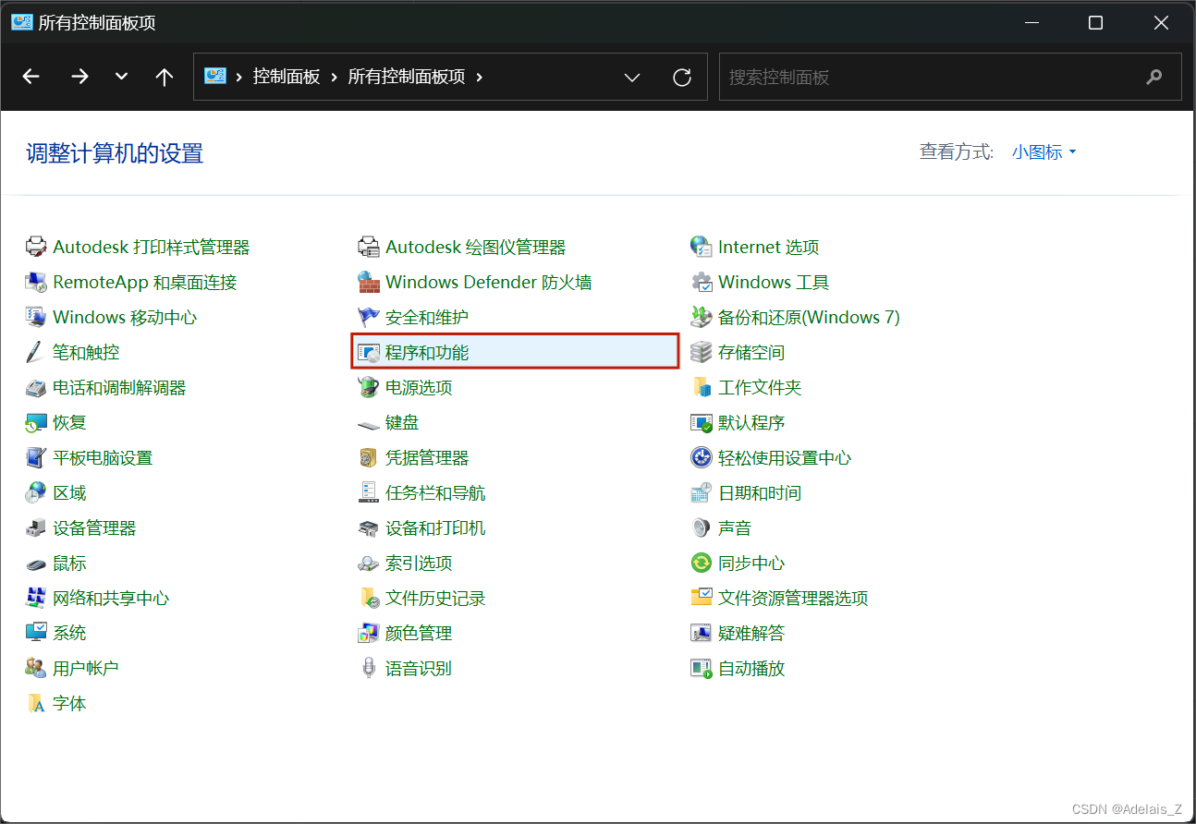Click the 语音识别 microphone icon
This screenshot has height=824, width=1196.
tap(369, 668)
